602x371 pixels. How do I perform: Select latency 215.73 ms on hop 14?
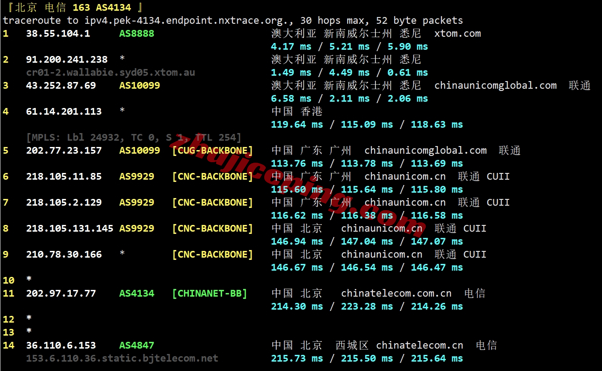point(297,358)
